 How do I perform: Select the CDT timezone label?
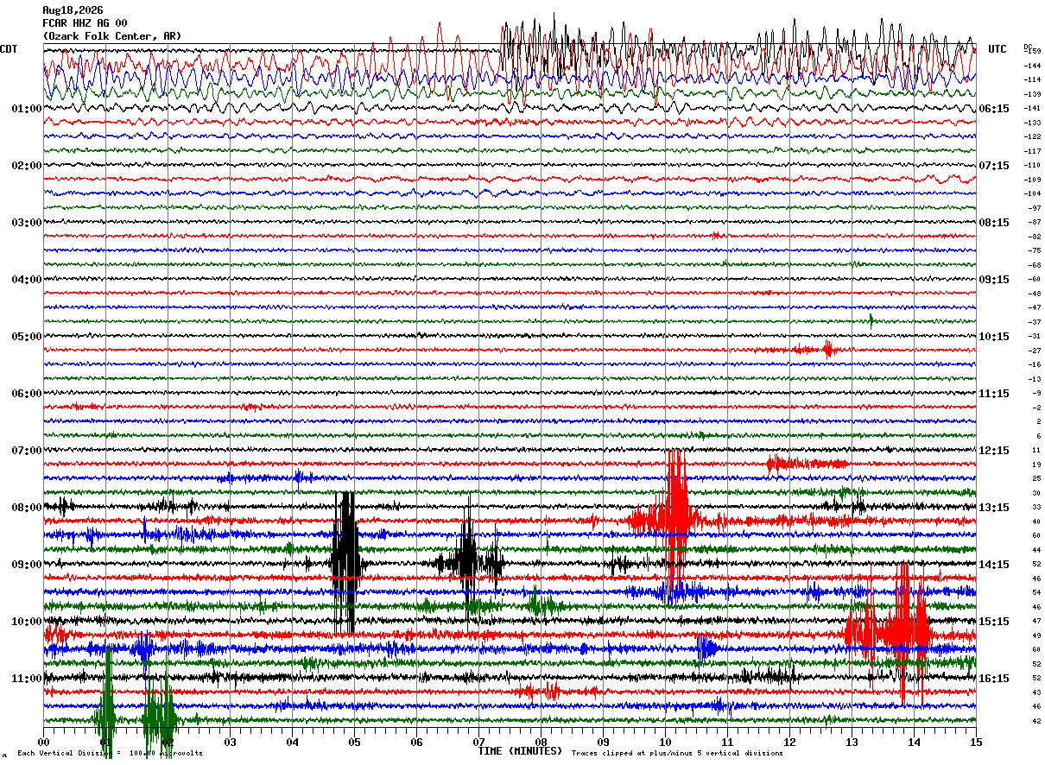pyautogui.click(x=9, y=49)
